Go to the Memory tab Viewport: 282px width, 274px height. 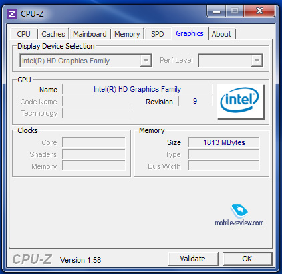(x=127, y=34)
